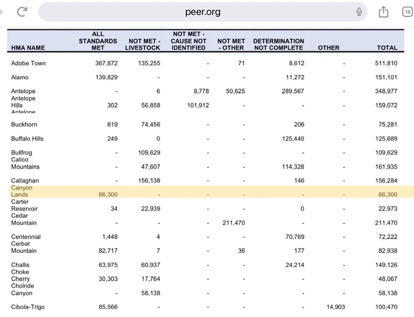
Task: Select the Buffalo Hills row name
Action: tap(27, 139)
